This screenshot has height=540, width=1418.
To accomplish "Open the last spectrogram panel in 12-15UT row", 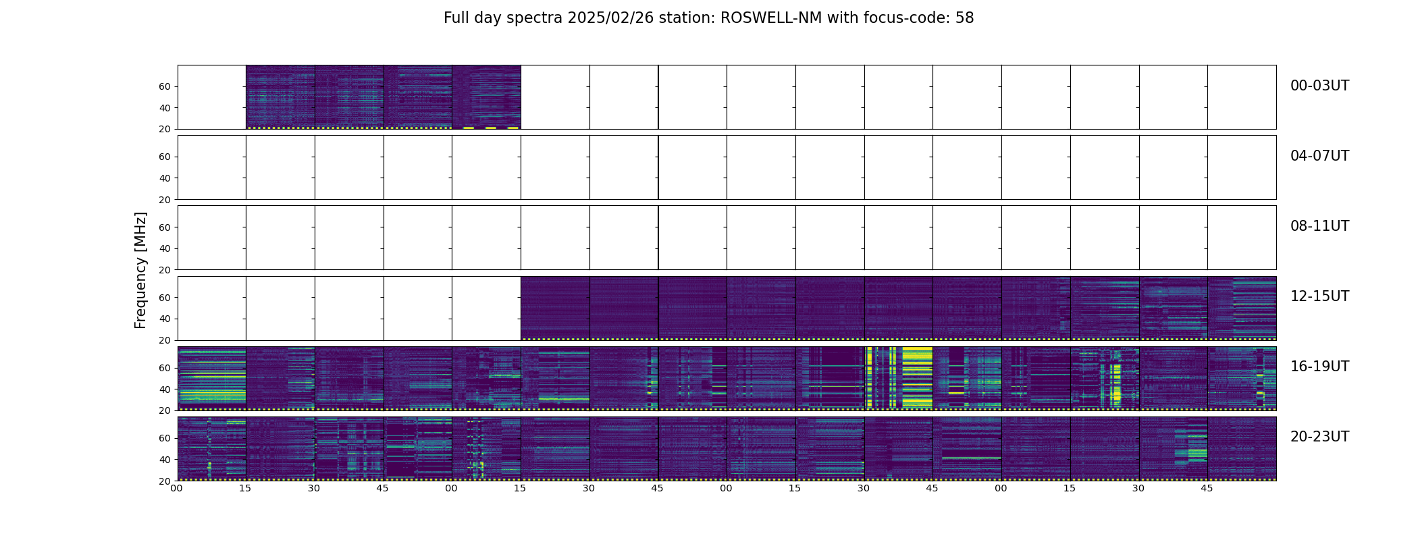I will click(1242, 308).
